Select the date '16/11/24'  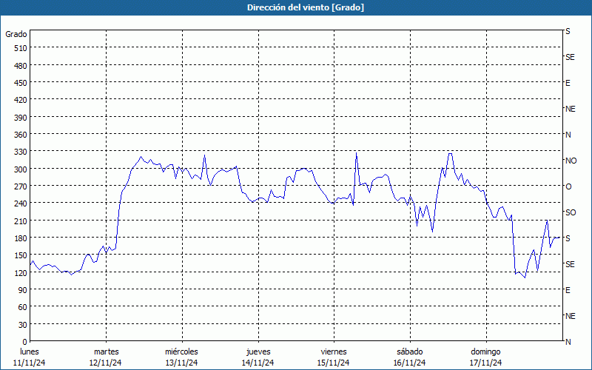[x=410, y=363]
